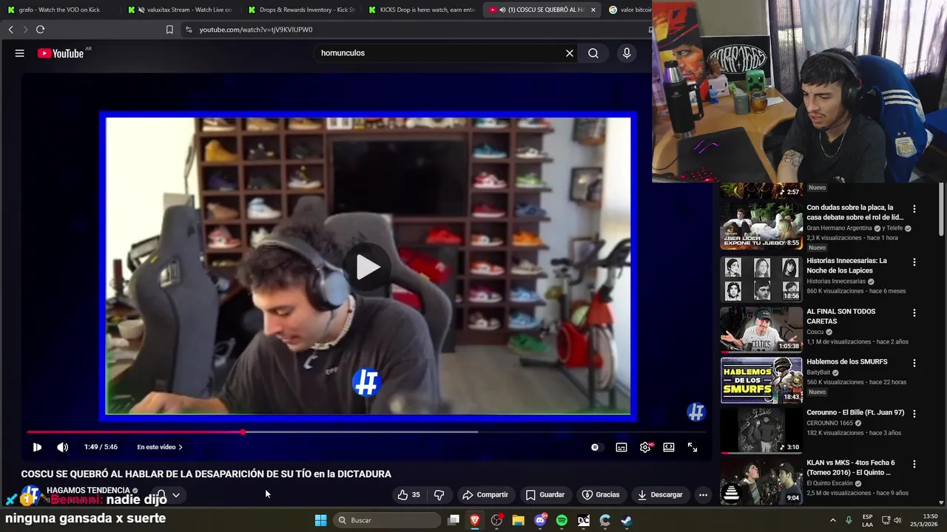This screenshot has width=947, height=532.
Task: Click the red scrubber handle on the timeline
Action: 243,432
